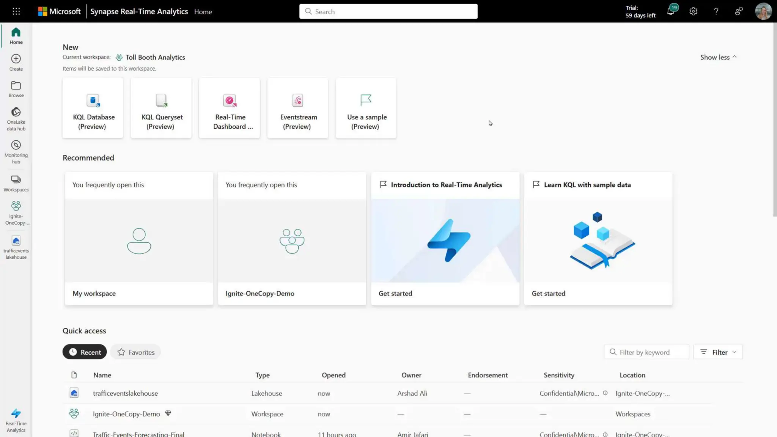The width and height of the screenshot is (777, 437).
Task: Open the notifications bell
Action: (670, 11)
